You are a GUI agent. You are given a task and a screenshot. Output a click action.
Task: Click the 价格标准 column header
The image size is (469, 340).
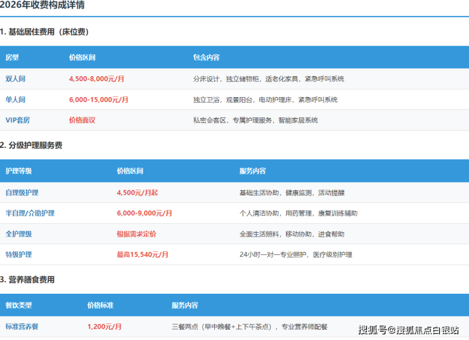click(x=100, y=306)
